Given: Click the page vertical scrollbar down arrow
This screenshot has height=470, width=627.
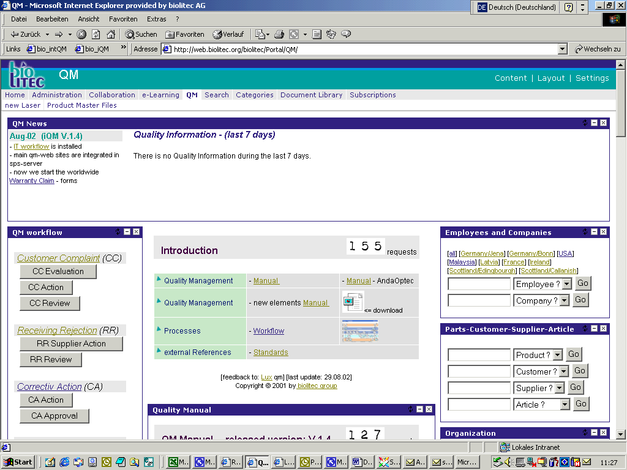Looking at the screenshot, I should [620, 434].
